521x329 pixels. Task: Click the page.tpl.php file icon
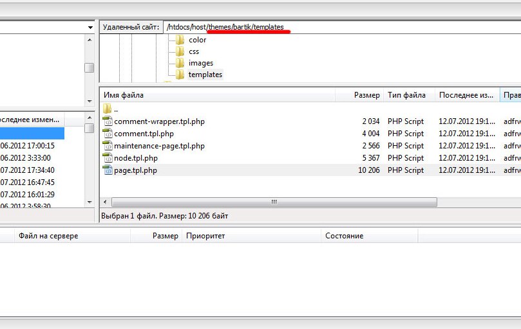tap(108, 170)
